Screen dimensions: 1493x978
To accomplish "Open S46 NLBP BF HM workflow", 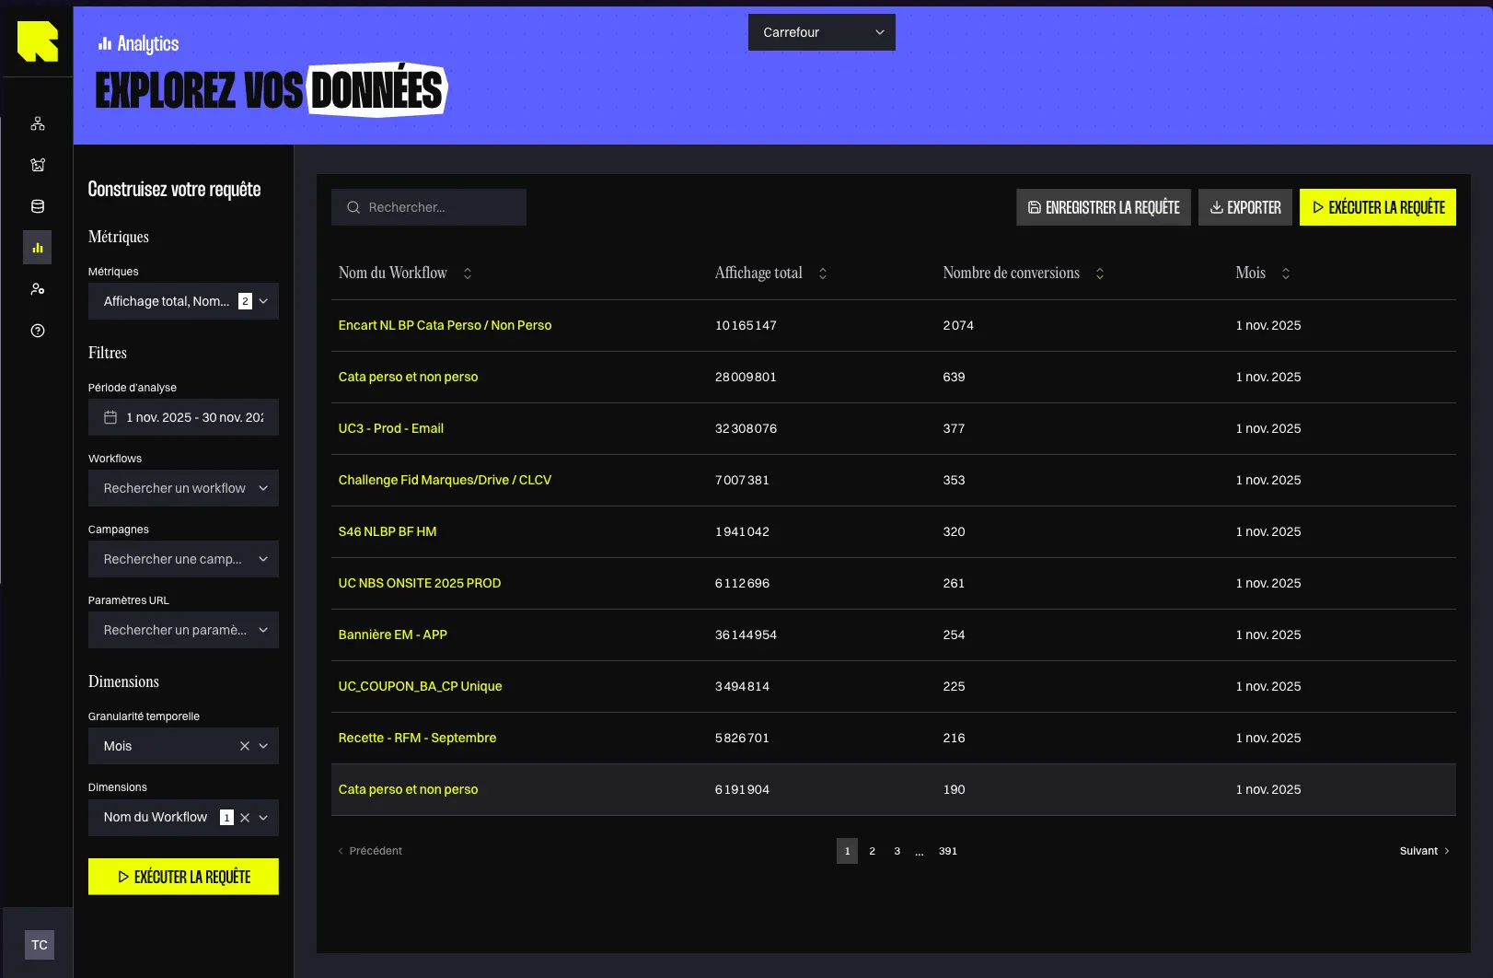I will (x=388, y=531).
